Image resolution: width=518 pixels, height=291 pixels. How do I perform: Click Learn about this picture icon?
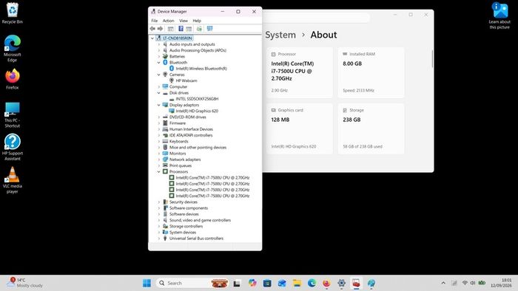click(499, 16)
